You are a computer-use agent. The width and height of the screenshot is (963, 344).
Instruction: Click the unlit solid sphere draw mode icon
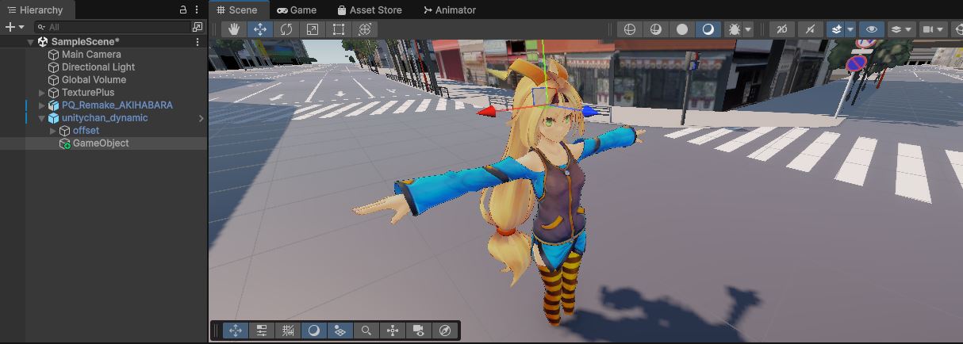click(682, 29)
